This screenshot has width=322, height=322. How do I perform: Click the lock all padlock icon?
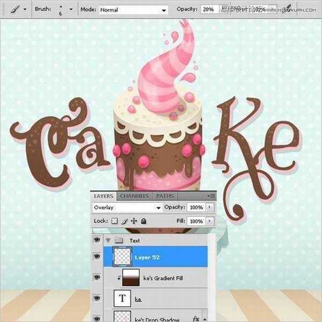[143, 221]
